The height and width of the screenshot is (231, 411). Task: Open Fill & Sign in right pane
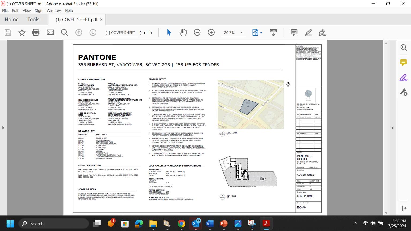click(x=404, y=78)
